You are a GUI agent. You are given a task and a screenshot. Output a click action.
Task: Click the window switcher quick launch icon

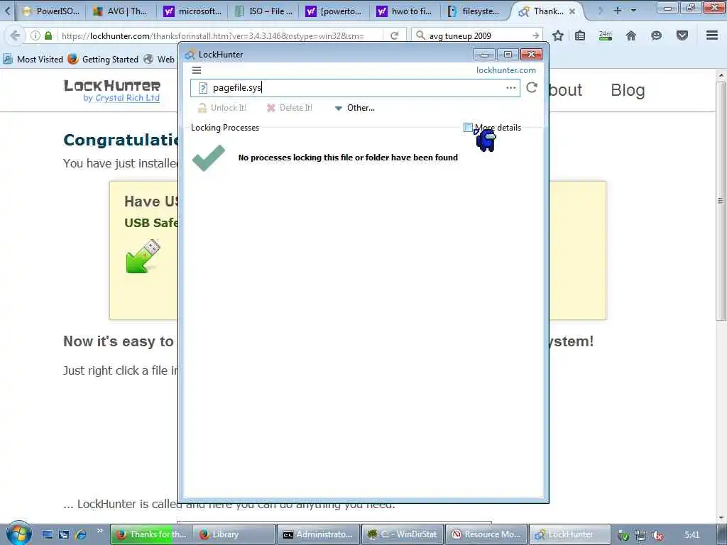[x=64, y=534]
